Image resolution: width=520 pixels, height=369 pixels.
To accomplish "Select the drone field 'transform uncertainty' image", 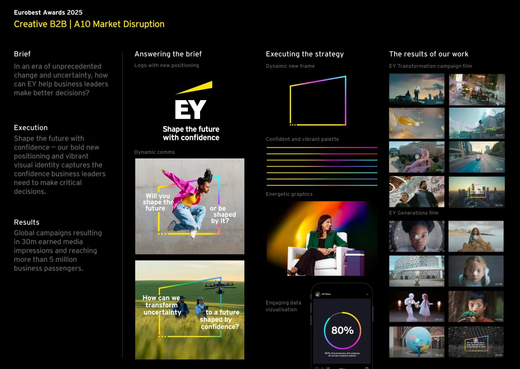I will (189, 310).
